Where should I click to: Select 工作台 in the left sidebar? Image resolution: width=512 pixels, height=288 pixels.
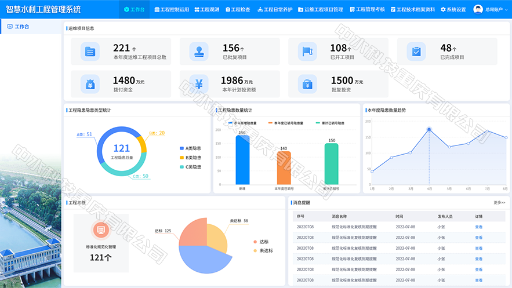tap(31, 27)
